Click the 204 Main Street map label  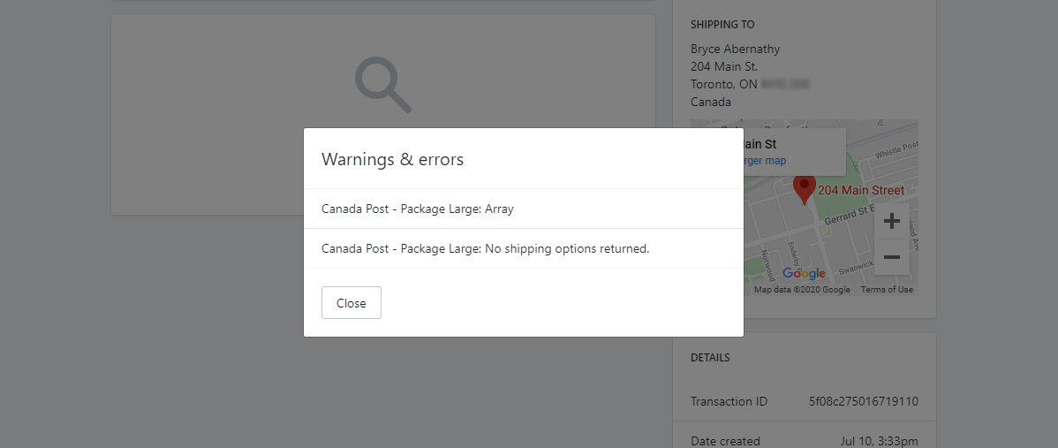click(x=861, y=190)
